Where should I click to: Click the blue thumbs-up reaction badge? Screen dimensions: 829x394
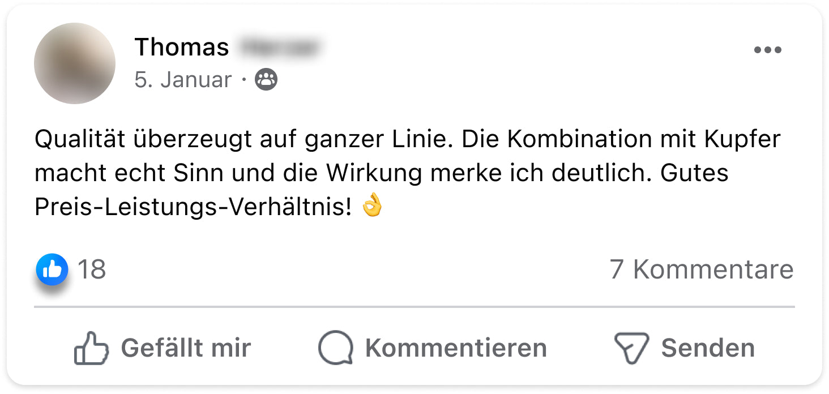(x=52, y=269)
